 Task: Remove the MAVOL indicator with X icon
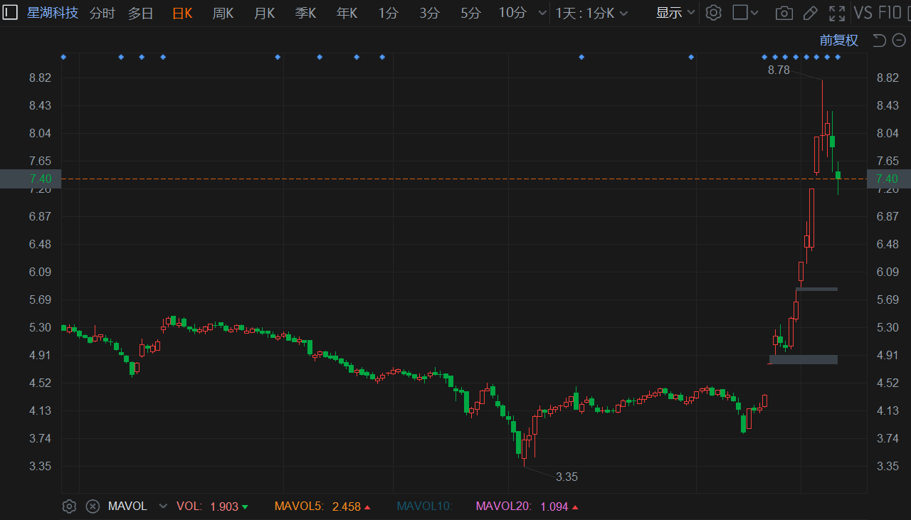(x=93, y=506)
